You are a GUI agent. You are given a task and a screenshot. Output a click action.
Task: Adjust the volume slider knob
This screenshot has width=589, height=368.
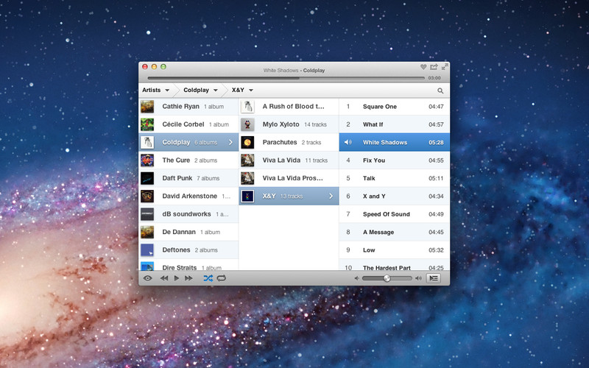tap(387, 278)
